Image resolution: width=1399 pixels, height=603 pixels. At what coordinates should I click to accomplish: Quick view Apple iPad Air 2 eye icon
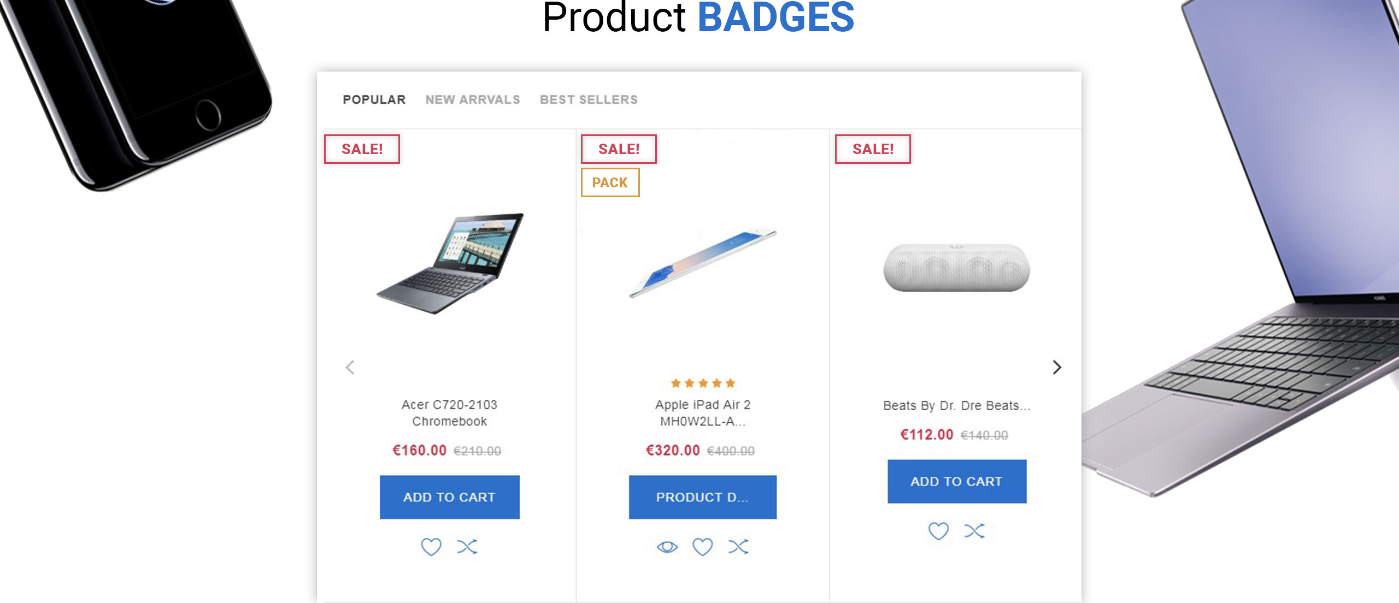click(667, 547)
